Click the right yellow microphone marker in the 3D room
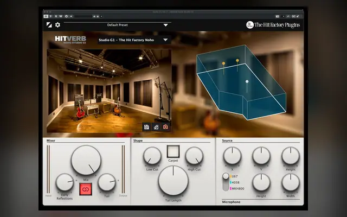347x217 pixels. 237,60
